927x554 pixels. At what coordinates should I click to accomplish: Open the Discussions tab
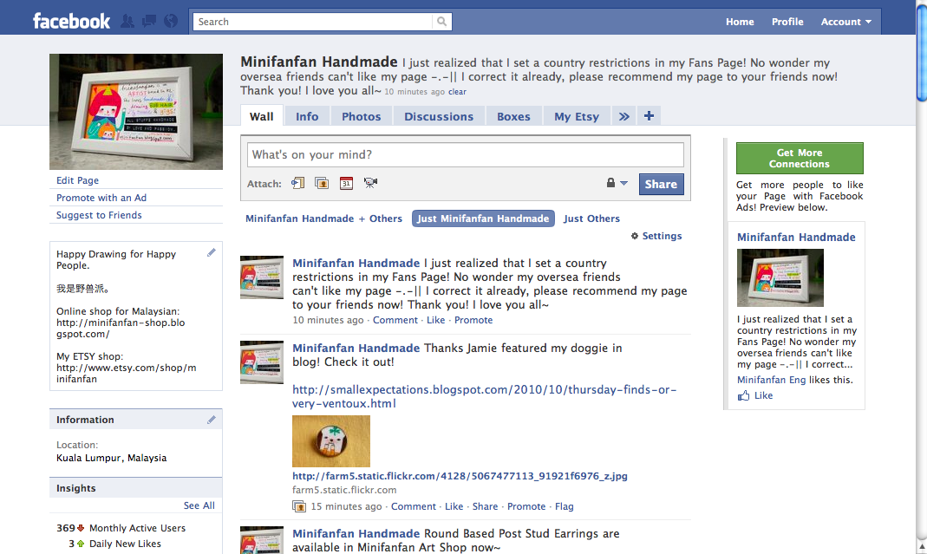pyautogui.click(x=439, y=114)
